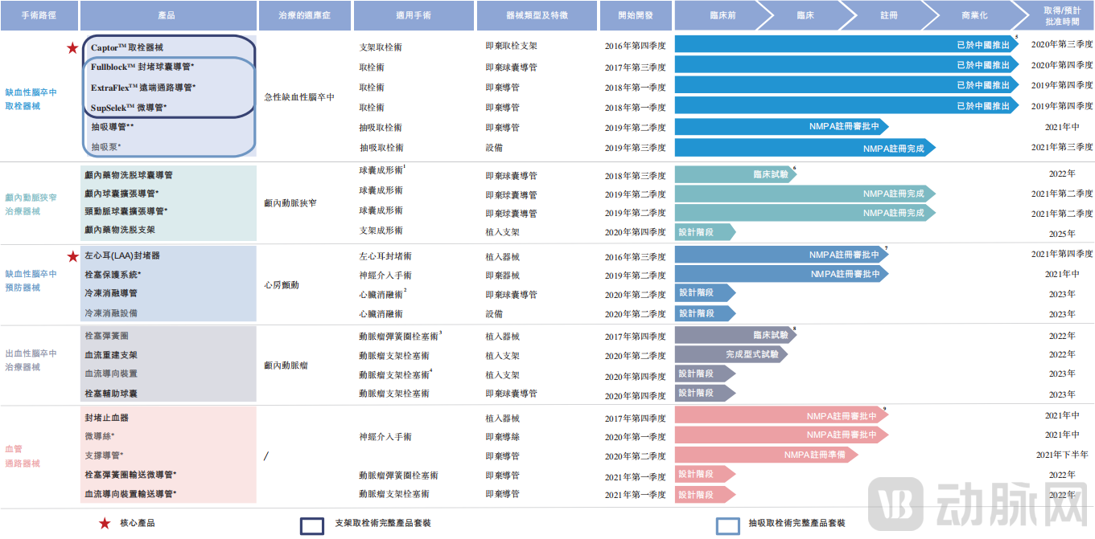This screenshot has width=1095, height=539.
Task: Switch to the 臨床前 stage tab
Action: [722, 14]
